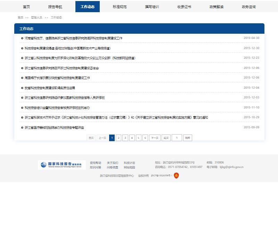Jump to page 6 in pagination
The width and height of the screenshot is (278, 226).
point(145,138)
